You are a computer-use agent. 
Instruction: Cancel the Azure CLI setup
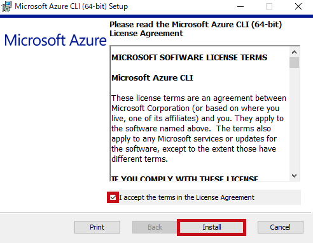[281, 227]
